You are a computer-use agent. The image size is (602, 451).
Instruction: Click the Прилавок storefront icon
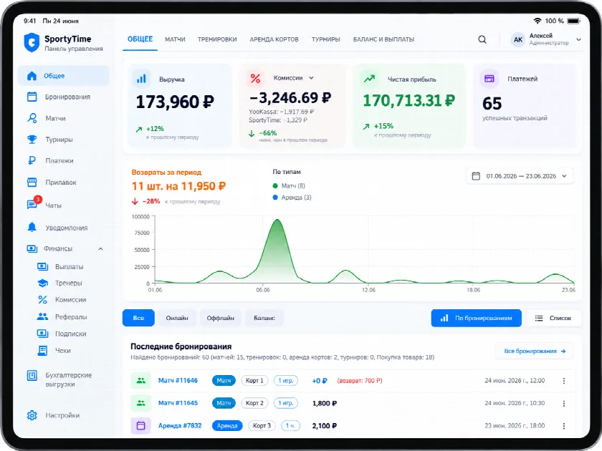[x=32, y=182]
